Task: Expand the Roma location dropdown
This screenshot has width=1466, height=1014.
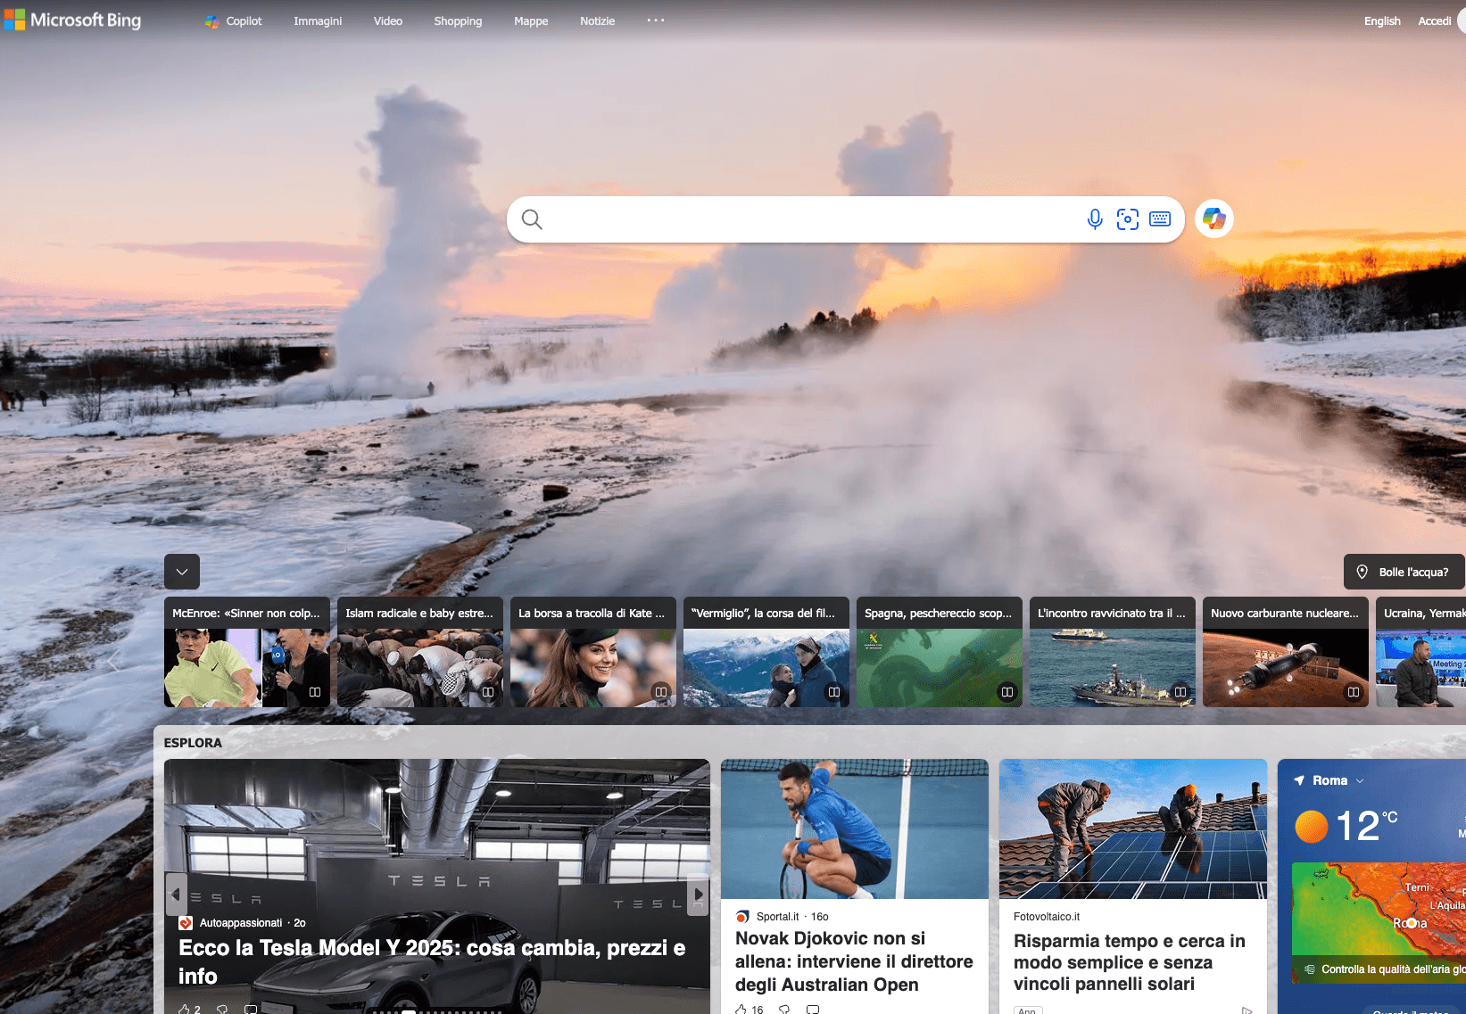Action: [1360, 780]
